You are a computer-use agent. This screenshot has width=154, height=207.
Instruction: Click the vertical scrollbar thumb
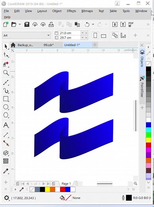pos(136,116)
